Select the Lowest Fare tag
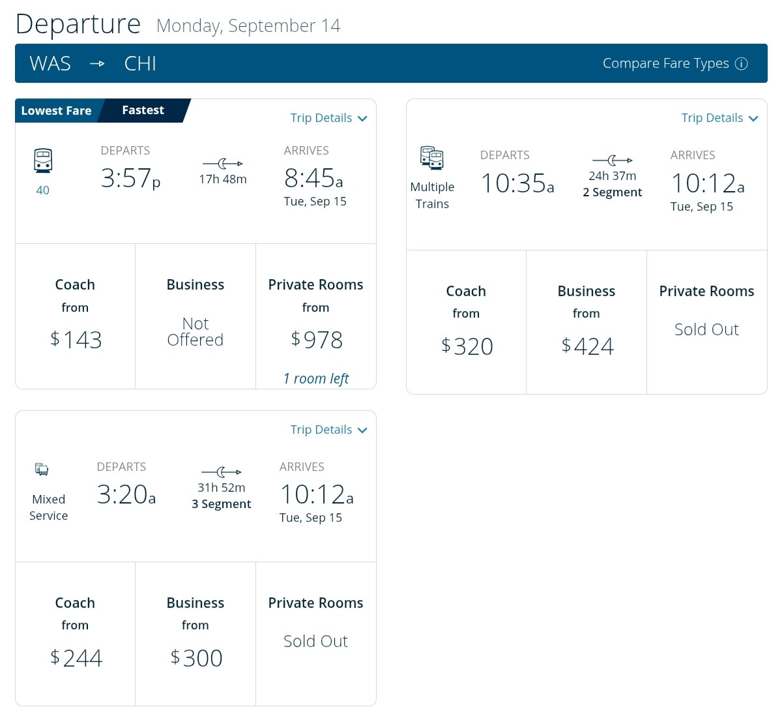The height and width of the screenshot is (718, 782). point(57,110)
